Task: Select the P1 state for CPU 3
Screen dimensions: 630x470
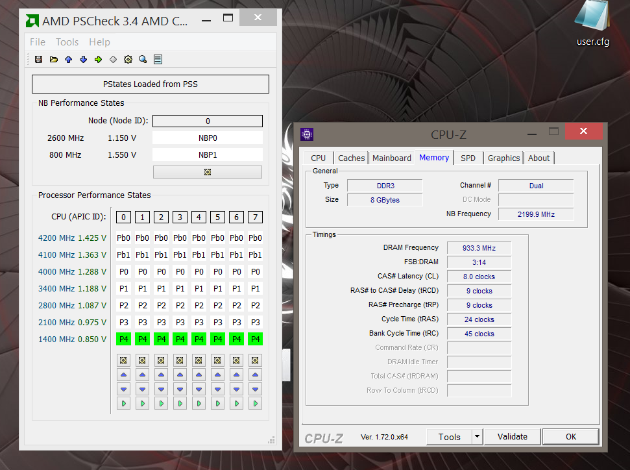Action: click(180, 289)
